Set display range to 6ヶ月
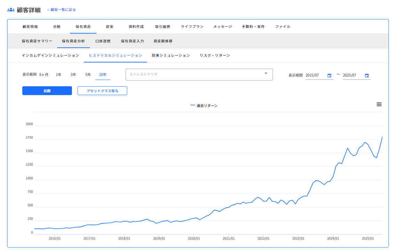 pyautogui.click(x=44, y=75)
